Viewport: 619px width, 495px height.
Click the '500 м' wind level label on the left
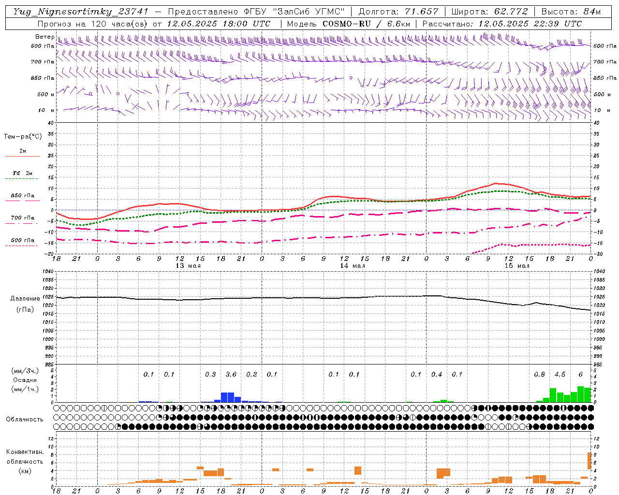click(46, 94)
